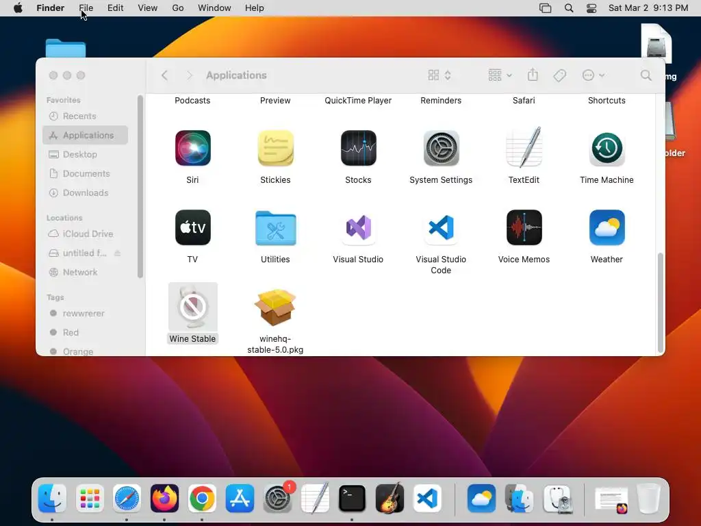The height and width of the screenshot is (526, 701).
Task: Open System Settings with badge in Dock
Action: point(277,499)
